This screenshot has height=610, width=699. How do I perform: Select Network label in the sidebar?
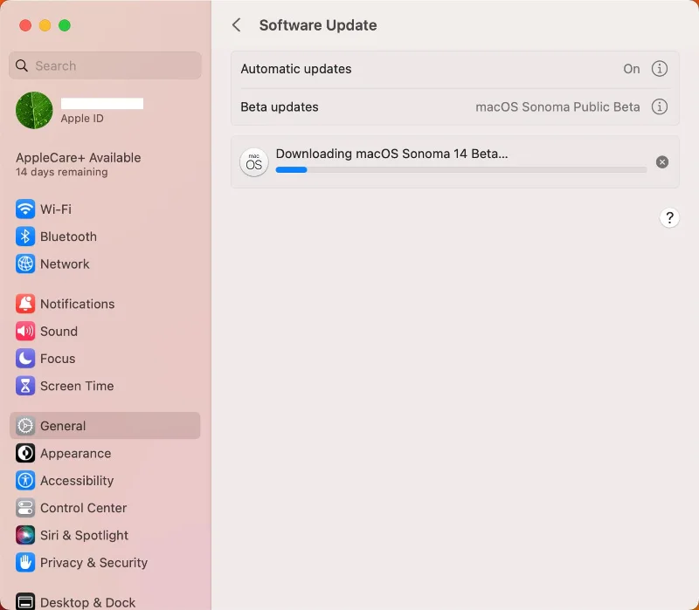pos(65,264)
